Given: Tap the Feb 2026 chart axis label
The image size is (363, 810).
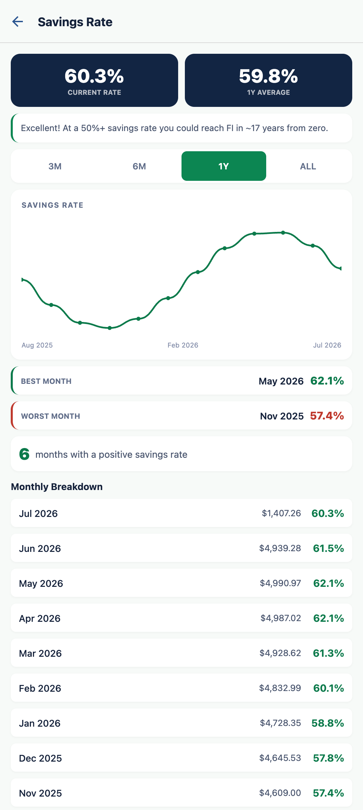Looking at the screenshot, I should coord(183,345).
